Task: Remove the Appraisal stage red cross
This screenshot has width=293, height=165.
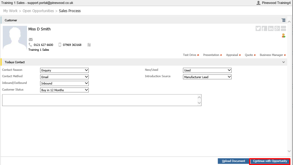Action: (x=240, y=55)
